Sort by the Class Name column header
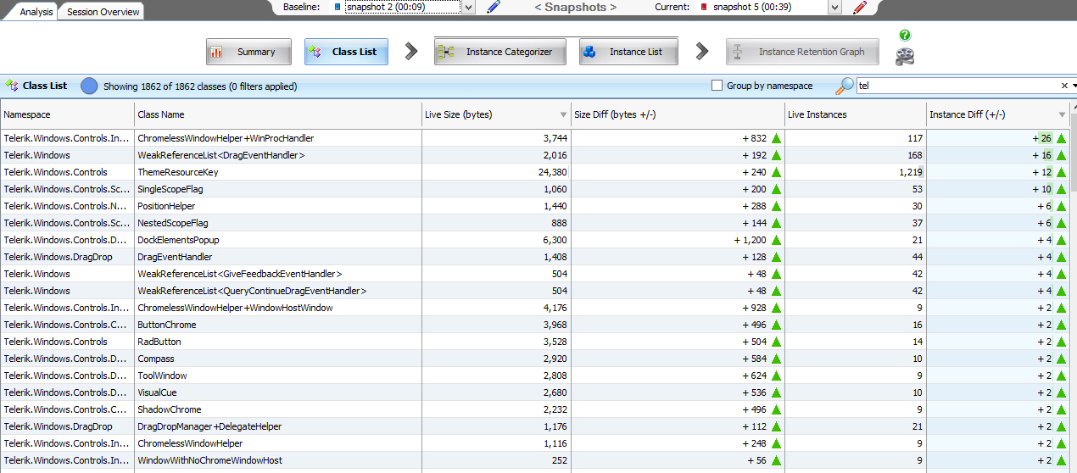Image resolution: width=1077 pixels, height=473 pixels. point(278,114)
